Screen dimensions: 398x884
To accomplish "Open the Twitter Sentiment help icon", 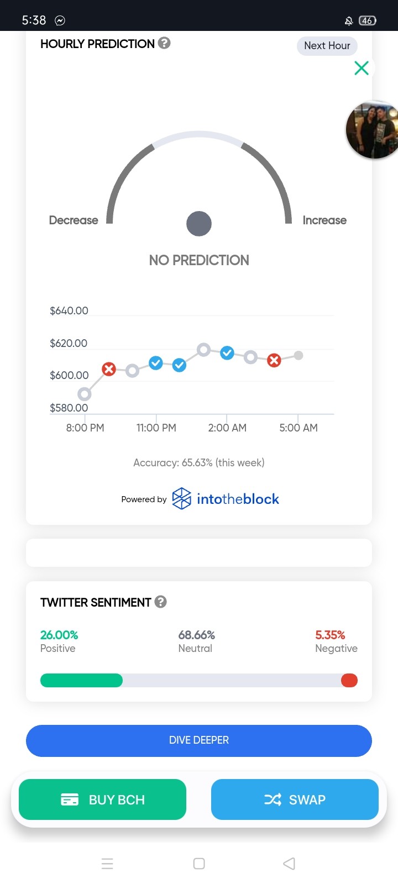I will 160,602.
